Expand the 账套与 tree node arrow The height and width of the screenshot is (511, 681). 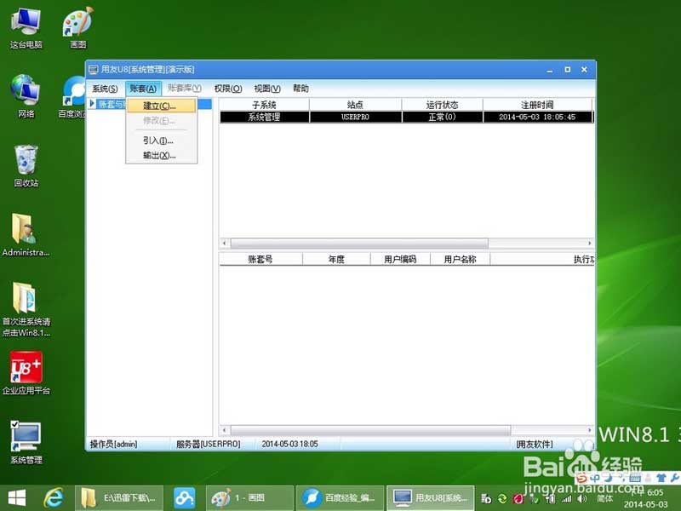pyautogui.click(x=92, y=104)
